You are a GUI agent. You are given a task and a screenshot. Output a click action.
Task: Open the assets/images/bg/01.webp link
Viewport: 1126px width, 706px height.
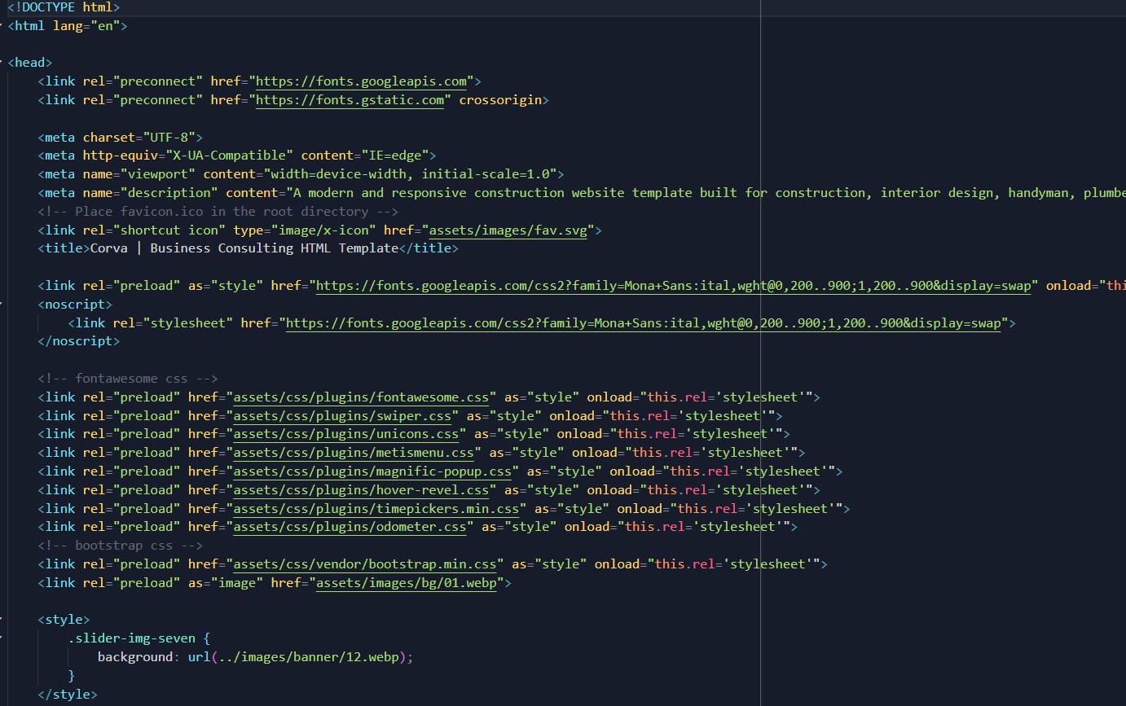pos(407,583)
